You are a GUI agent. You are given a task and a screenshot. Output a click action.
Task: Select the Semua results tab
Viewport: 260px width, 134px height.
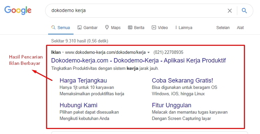(x=61, y=27)
